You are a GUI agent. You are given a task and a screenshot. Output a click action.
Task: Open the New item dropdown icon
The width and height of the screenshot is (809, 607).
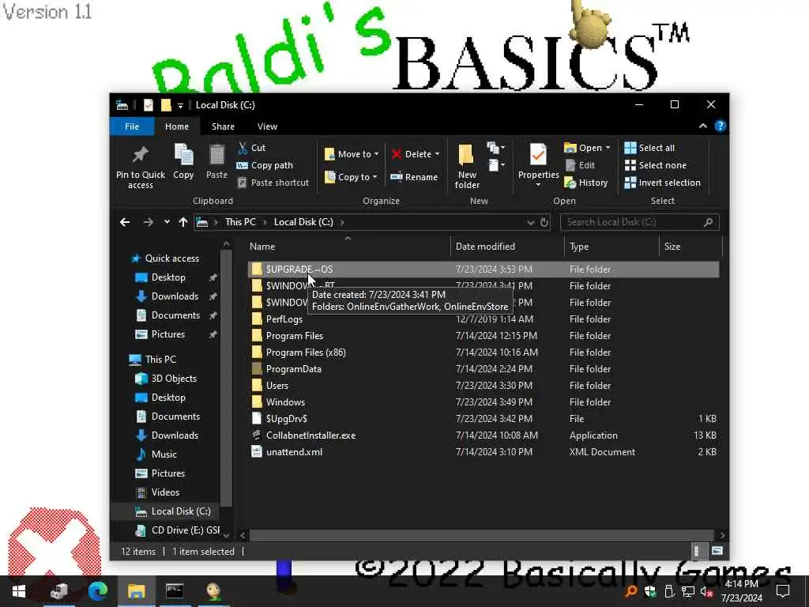click(x=496, y=149)
